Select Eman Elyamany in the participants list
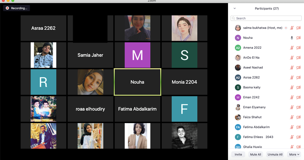This screenshot has width=304, height=160. pos(254,107)
